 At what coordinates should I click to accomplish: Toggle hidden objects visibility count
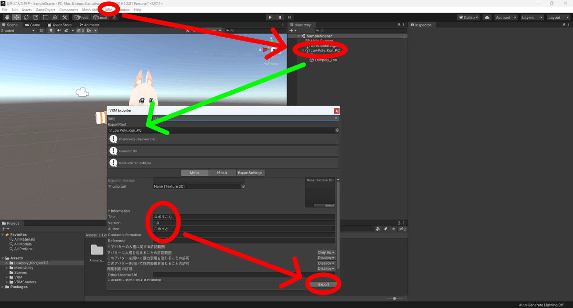click(81, 31)
